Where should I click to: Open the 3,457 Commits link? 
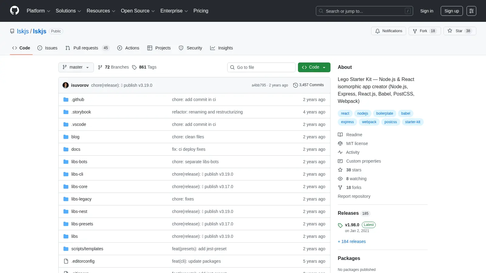pyautogui.click(x=308, y=85)
